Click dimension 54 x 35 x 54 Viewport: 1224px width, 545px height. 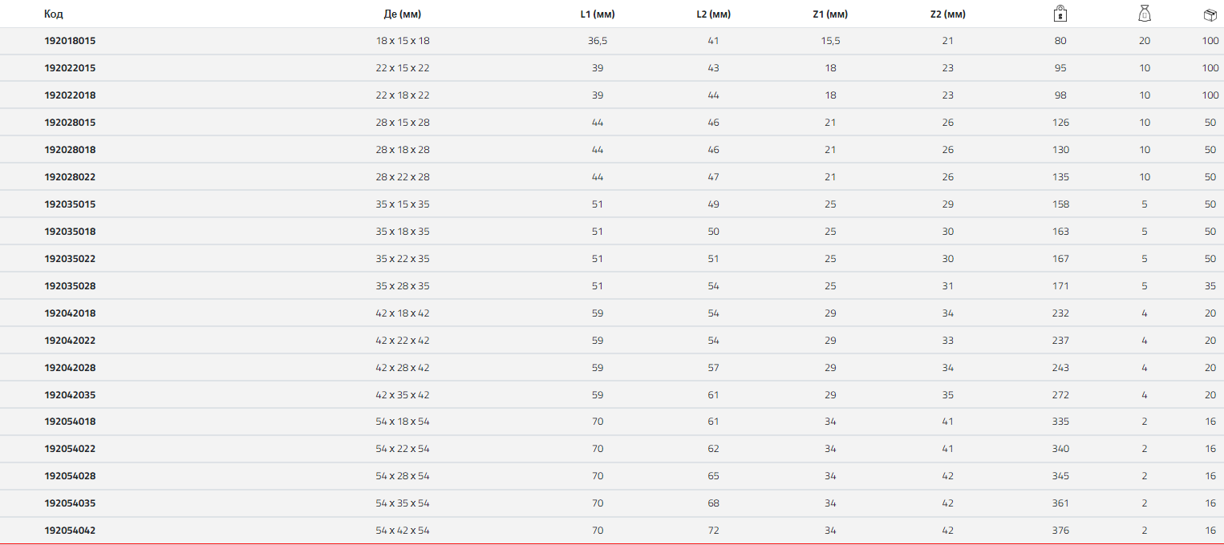tap(403, 503)
